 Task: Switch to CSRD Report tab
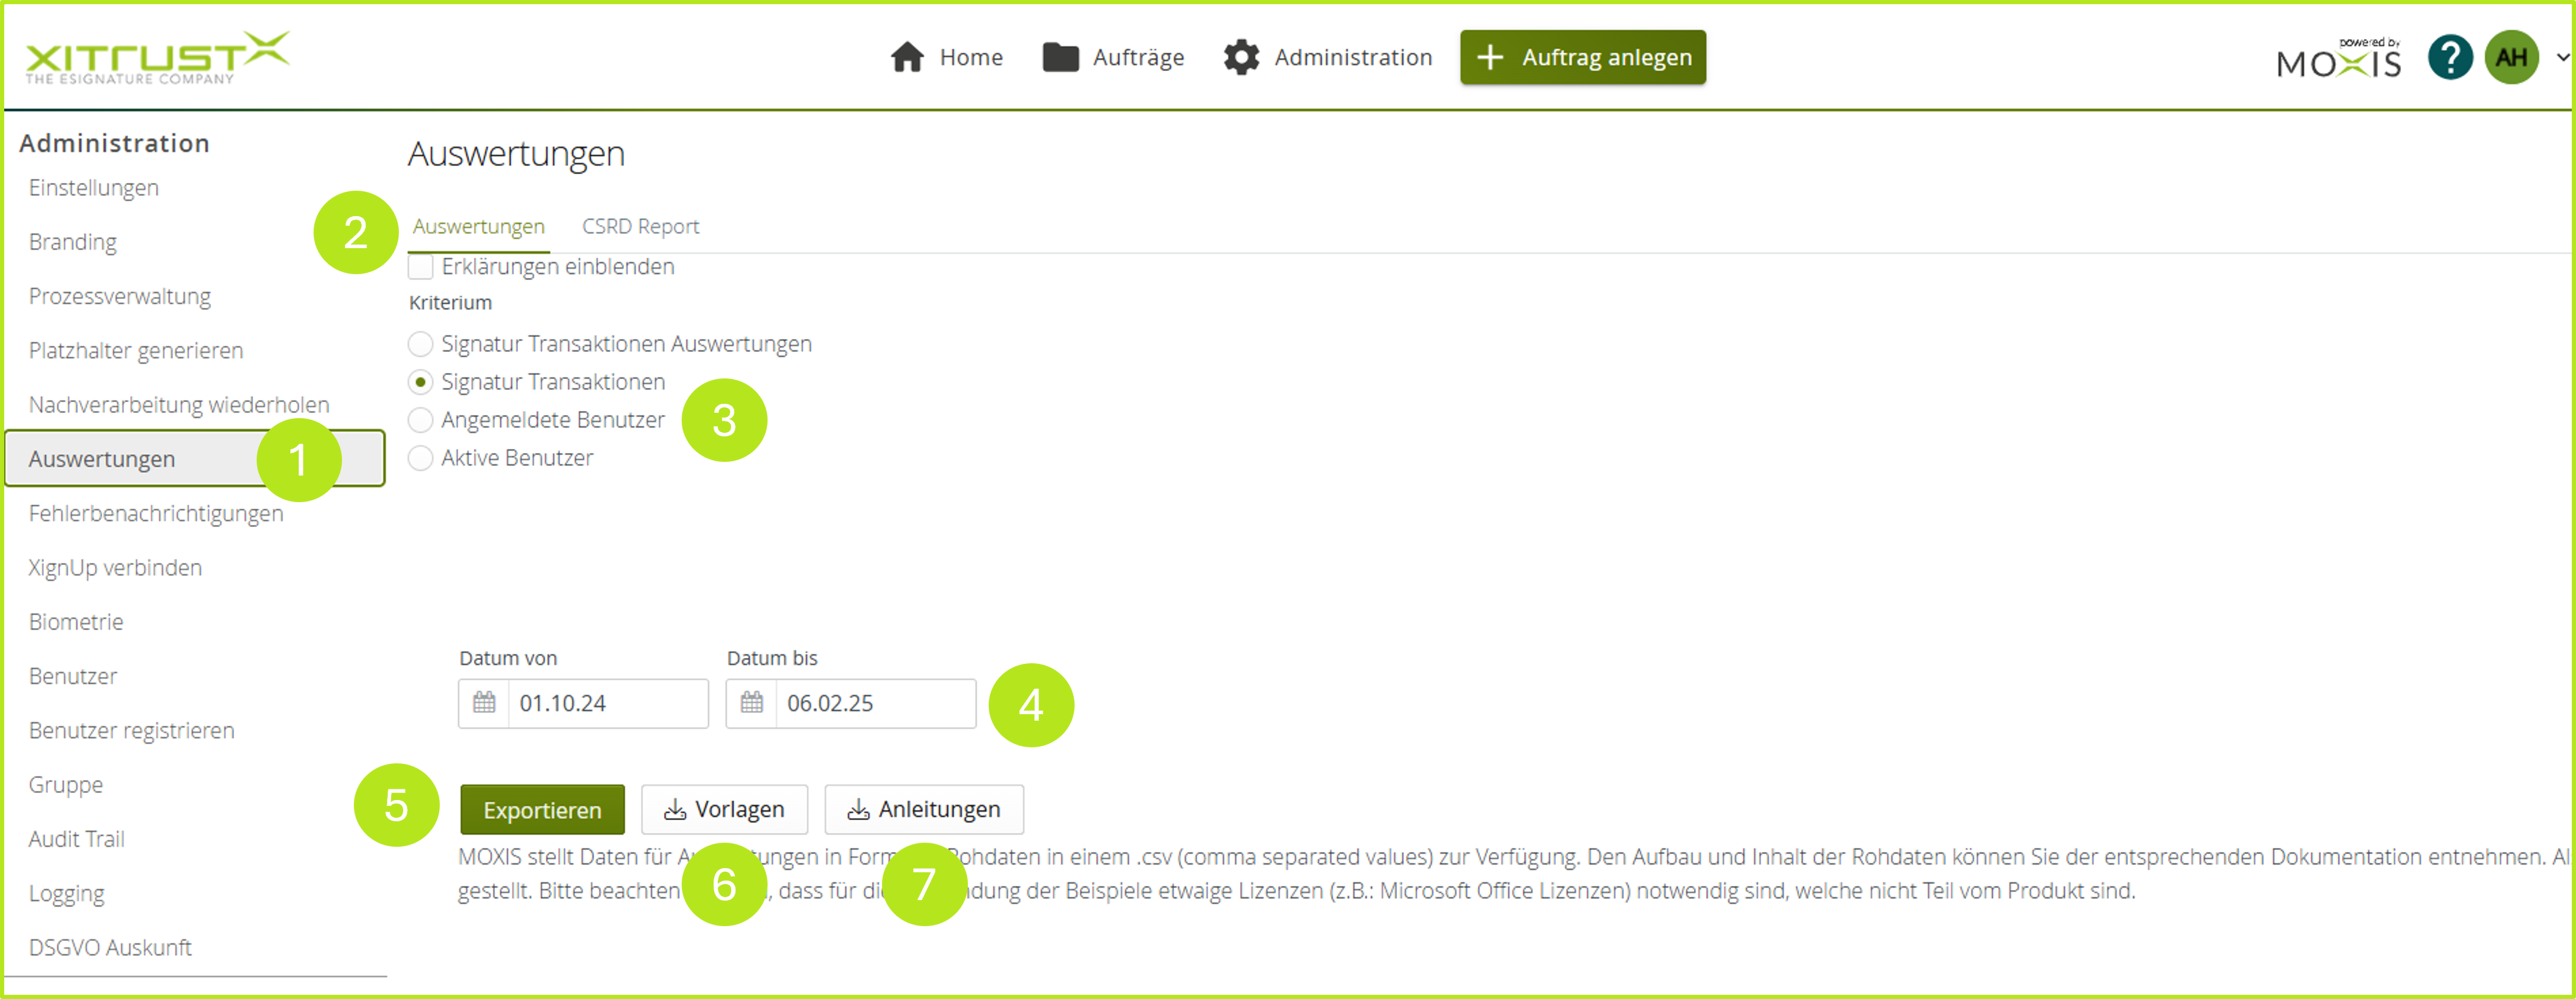point(640,227)
